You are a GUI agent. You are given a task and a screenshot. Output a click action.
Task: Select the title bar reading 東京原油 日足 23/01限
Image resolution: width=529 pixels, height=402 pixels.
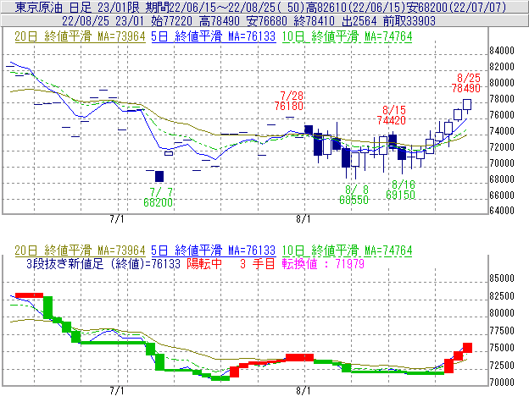point(264,7)
